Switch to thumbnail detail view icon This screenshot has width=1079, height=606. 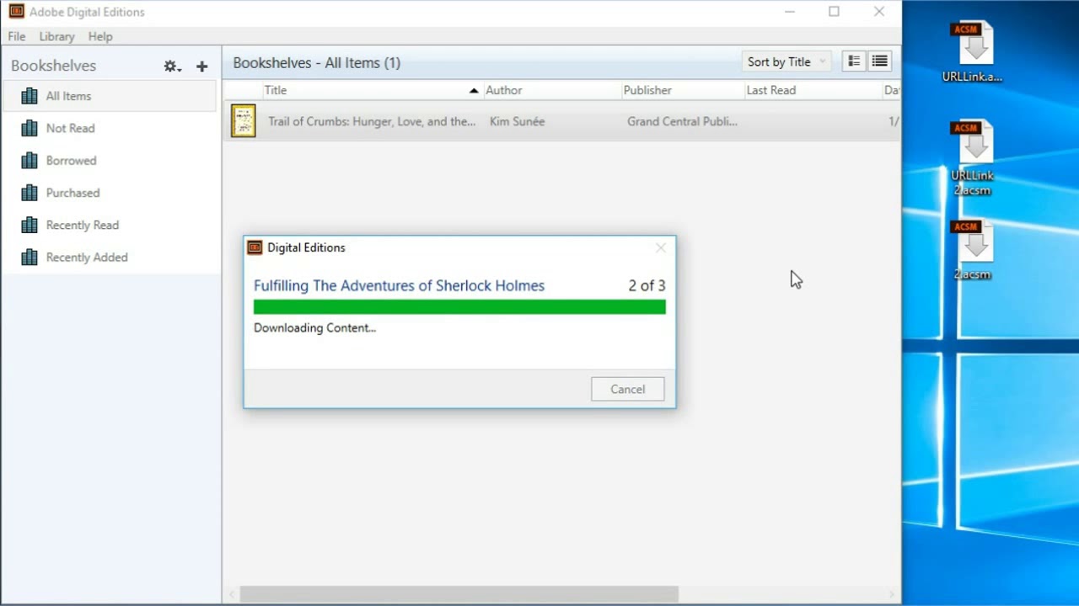854,61
